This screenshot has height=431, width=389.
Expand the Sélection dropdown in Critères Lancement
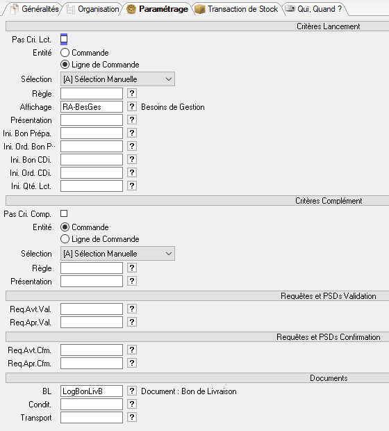(x=117, y=79)
